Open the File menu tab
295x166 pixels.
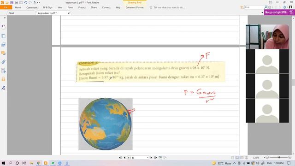pyautogui.click(x=6, y=7)
